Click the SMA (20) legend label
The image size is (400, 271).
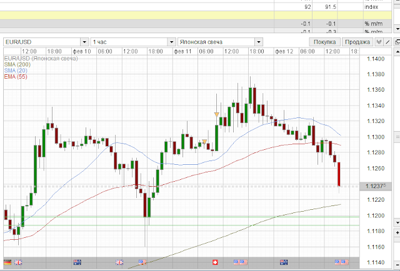[16, 71]
